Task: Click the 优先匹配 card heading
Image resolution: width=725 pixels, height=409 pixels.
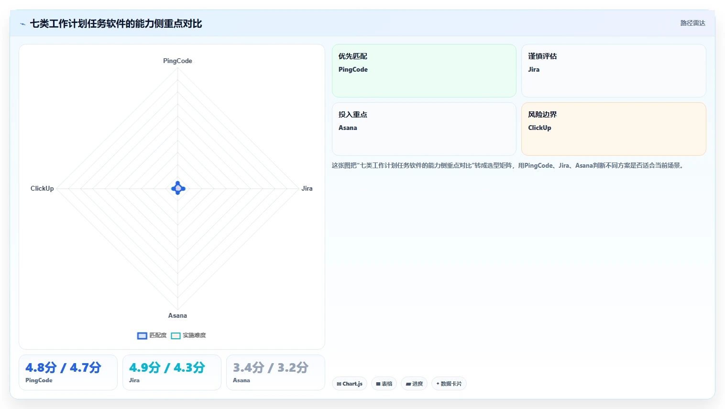Action: click(353, 56)
